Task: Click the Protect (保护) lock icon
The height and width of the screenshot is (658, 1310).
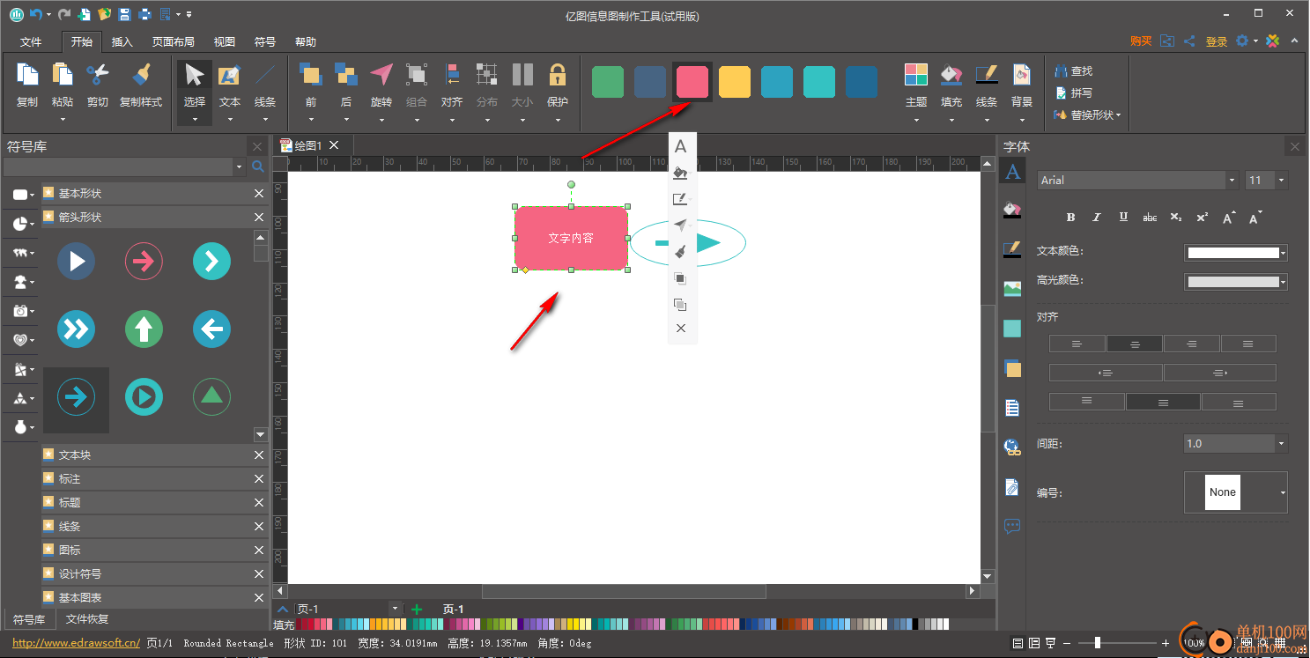Action: point(557,76)
